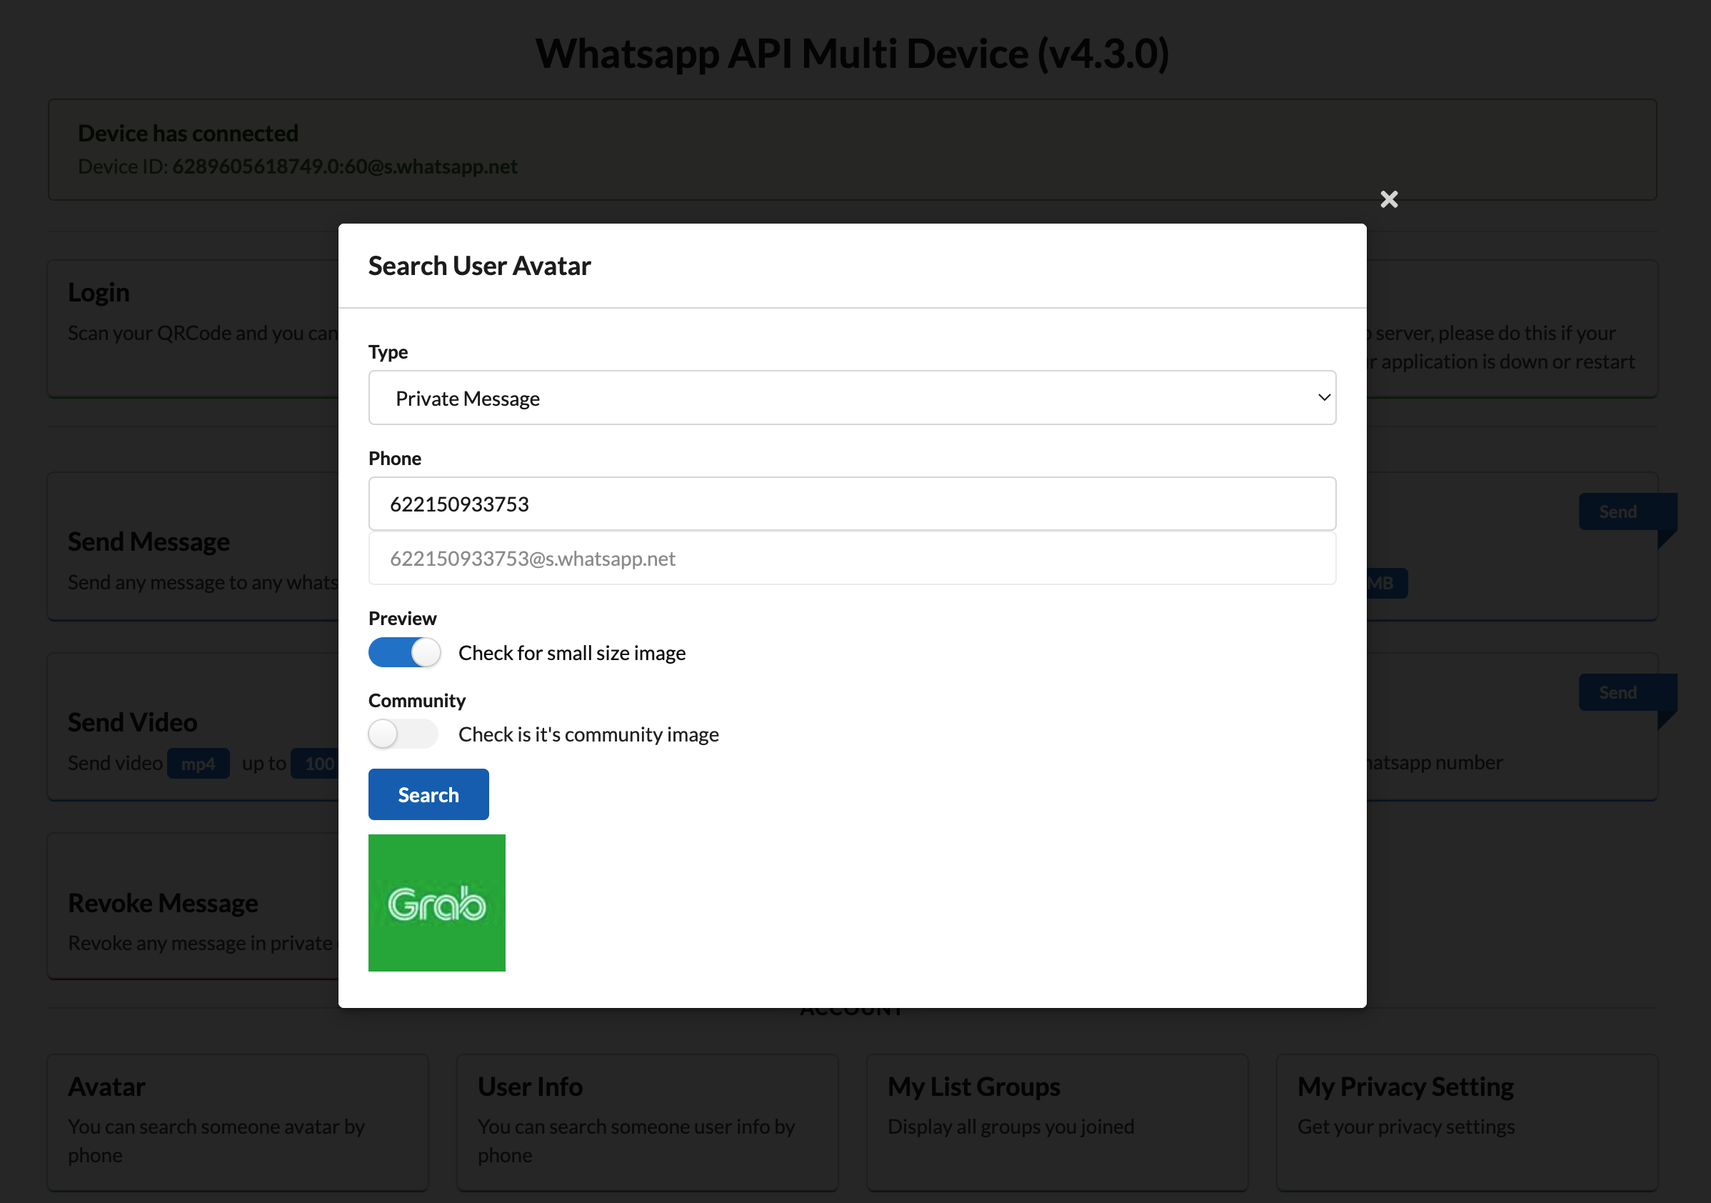Disable the small size image Preview toggle

pos(405,653)
